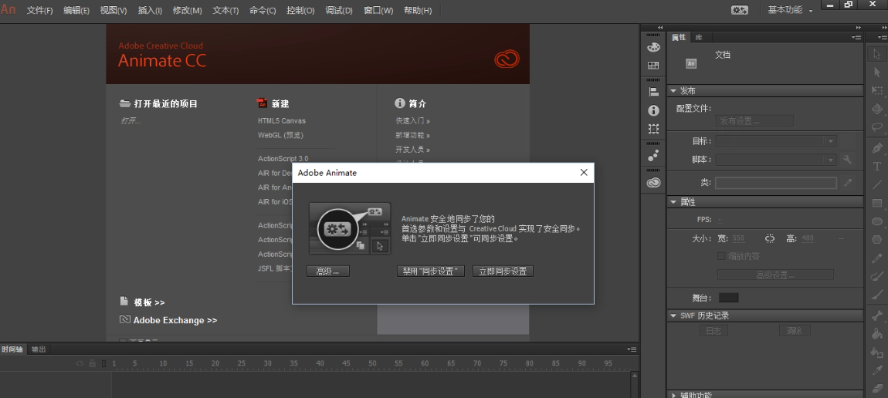Image resolution: width=888 pixels, height=398 pixels.
Task: Select the Pen tool
Action: coord(876,148)
